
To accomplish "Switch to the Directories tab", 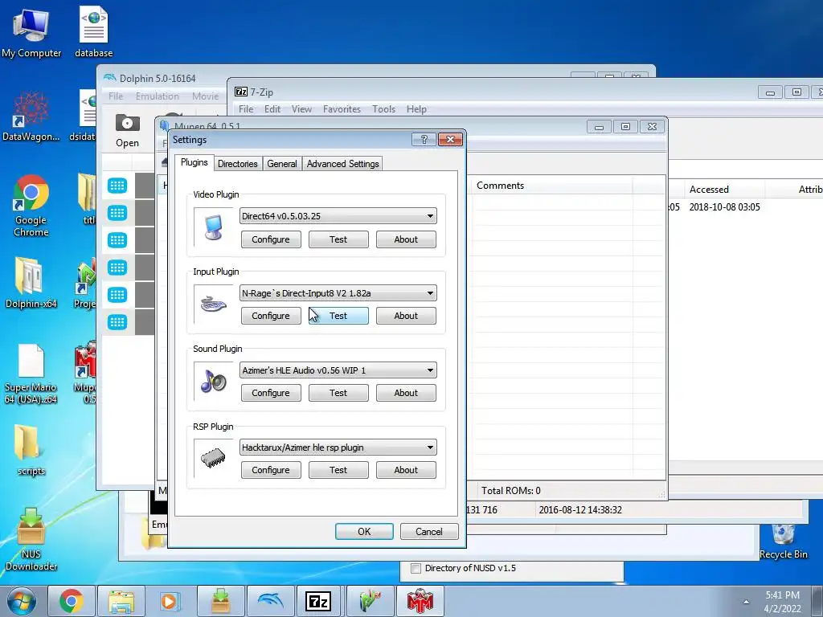I will tap(238, 164).
